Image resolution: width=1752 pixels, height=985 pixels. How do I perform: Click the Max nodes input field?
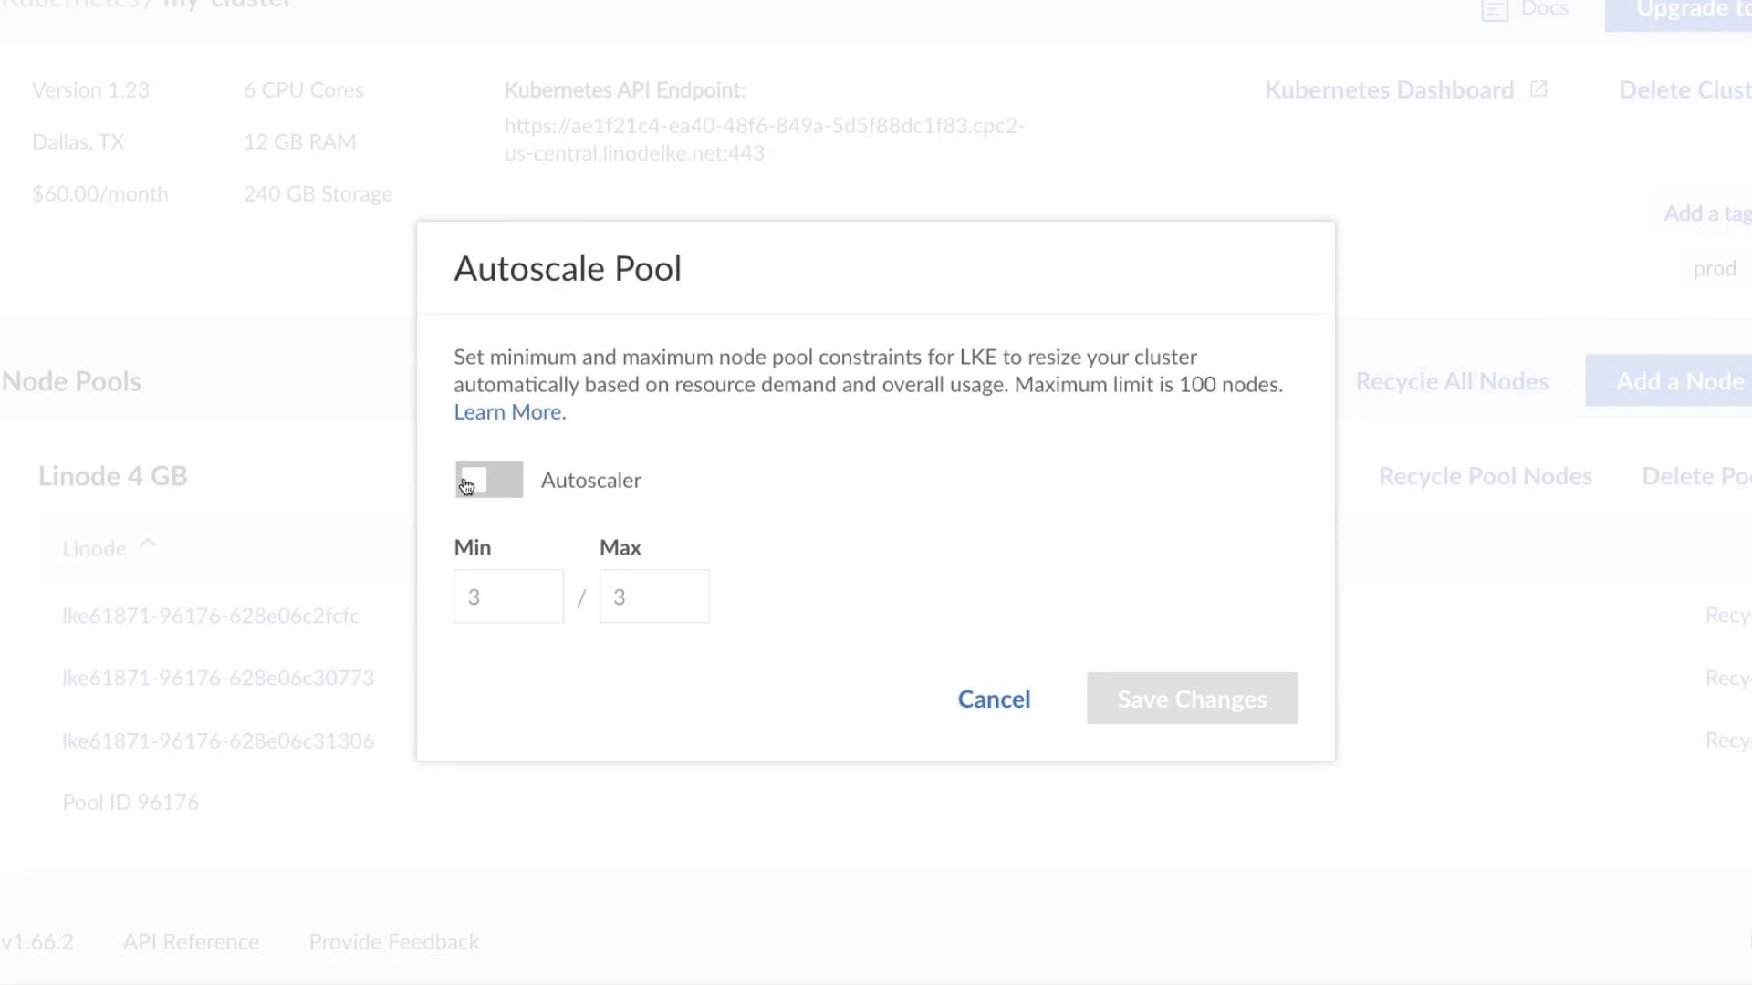653,596
